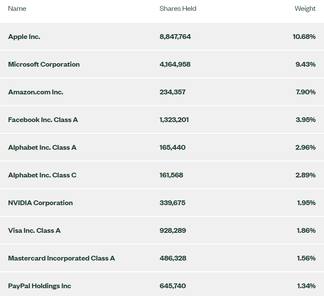The width and height of the screenshot is (324, 296).
Task: Click the 2.96% weight value
Action: click(305, 148)
